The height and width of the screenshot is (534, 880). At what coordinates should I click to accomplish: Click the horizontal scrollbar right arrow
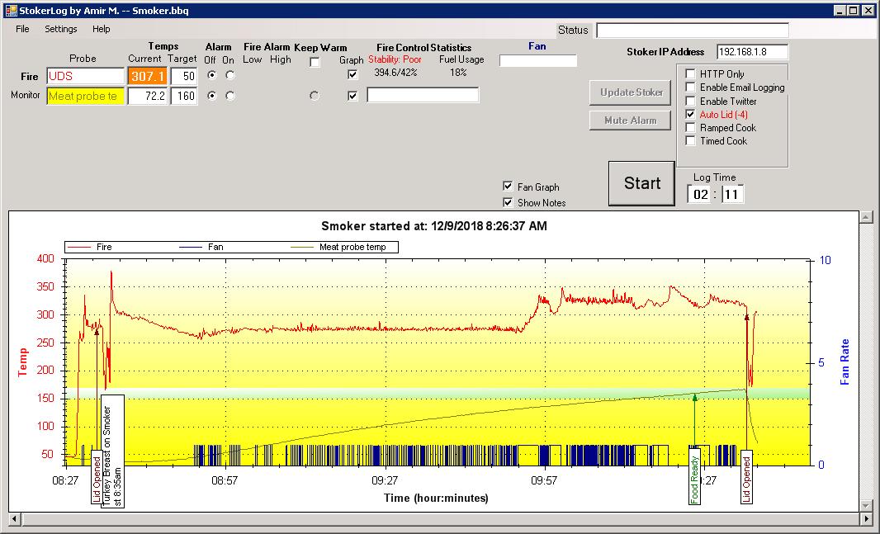[867, 519]
